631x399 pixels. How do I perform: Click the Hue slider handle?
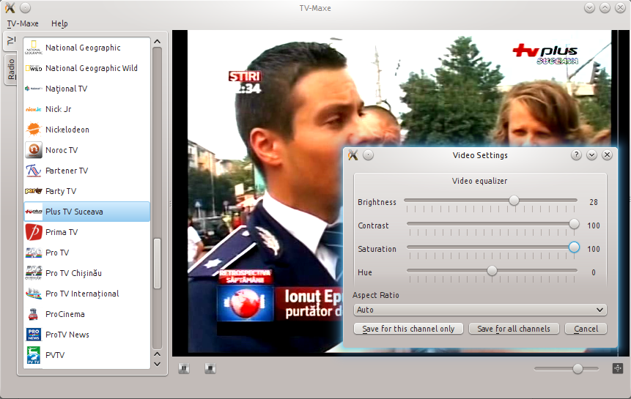(x=492, y=270)
